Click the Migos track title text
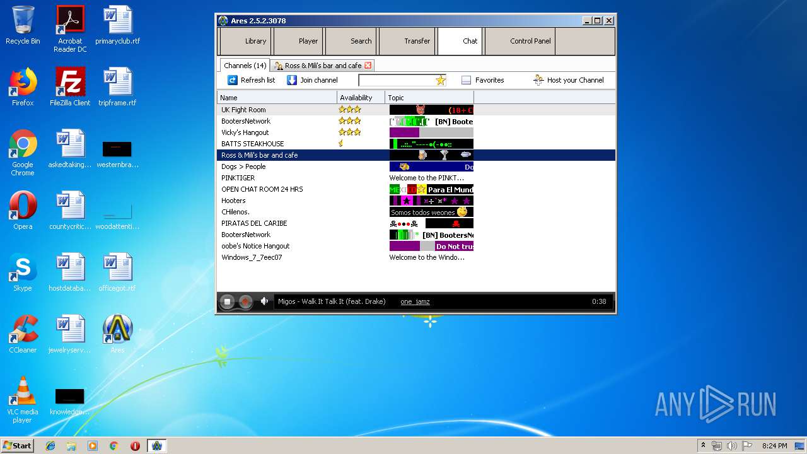 [x=332, y=301]
